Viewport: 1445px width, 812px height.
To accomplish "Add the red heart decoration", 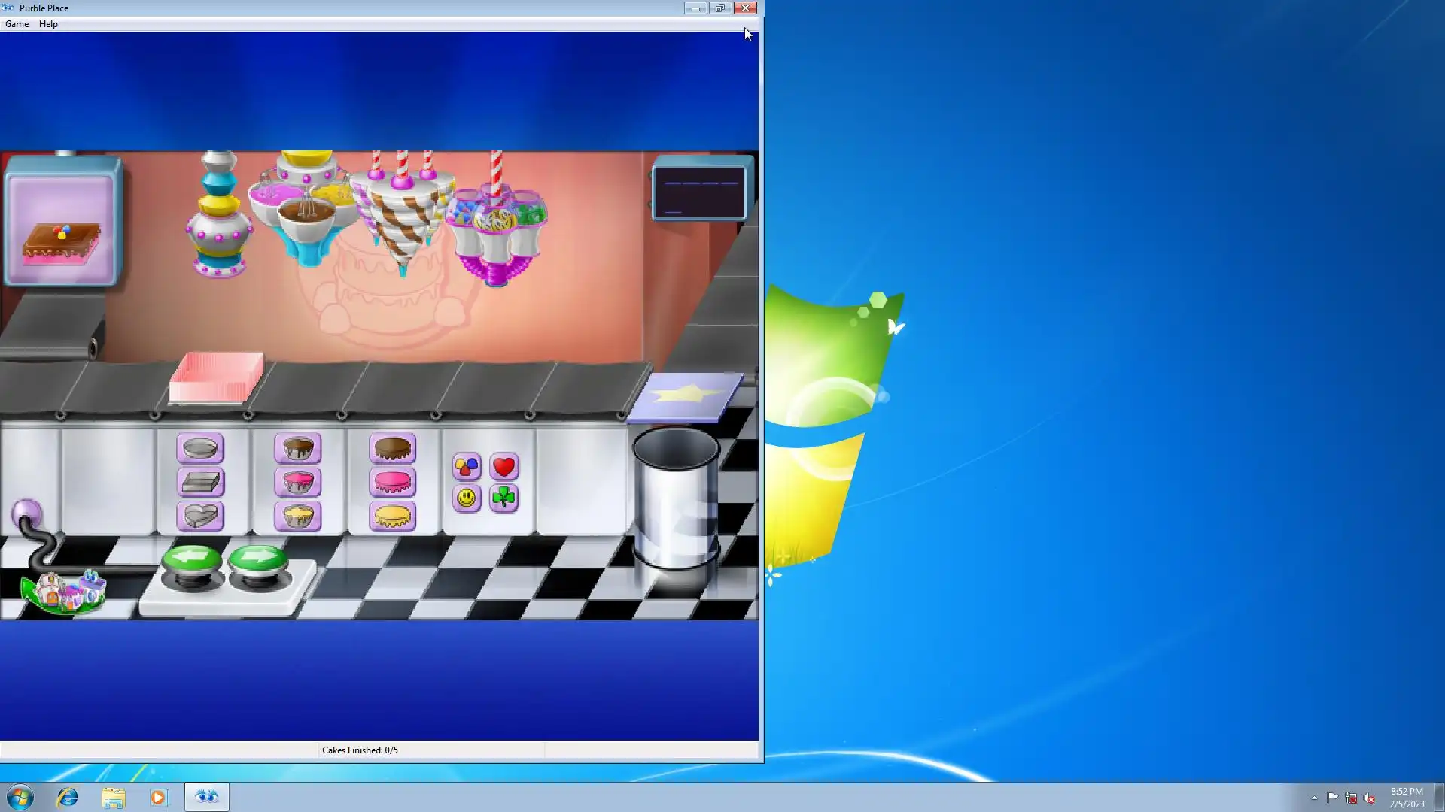I will click(x=504, y=467).
